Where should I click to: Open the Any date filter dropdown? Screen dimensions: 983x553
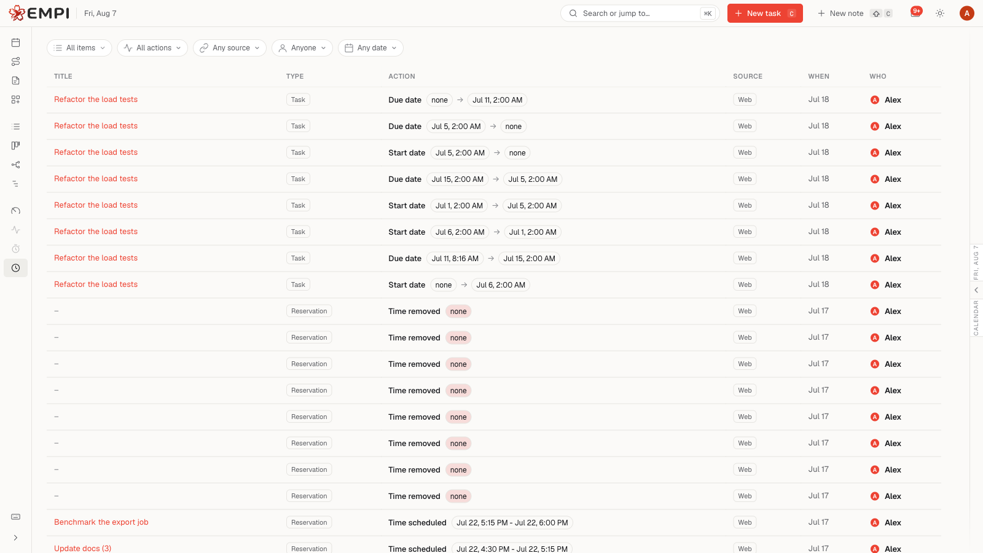[x=370, y=48]
